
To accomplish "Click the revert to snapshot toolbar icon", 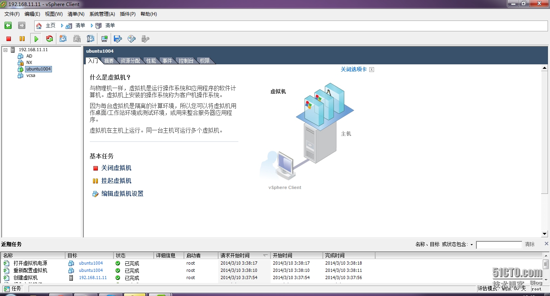I will 77,39.
